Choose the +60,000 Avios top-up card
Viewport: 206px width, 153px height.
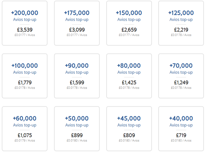coord(25,129)
